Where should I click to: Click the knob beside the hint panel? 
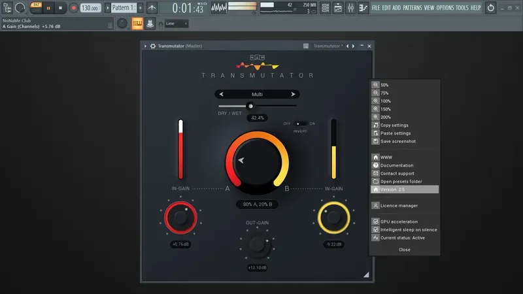[x=122, y=24]
